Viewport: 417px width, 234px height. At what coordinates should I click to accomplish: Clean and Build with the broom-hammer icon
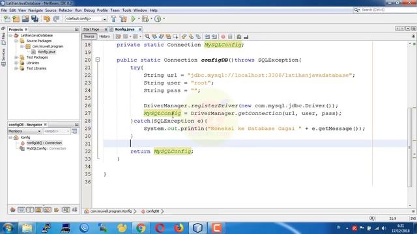point(123,19)
